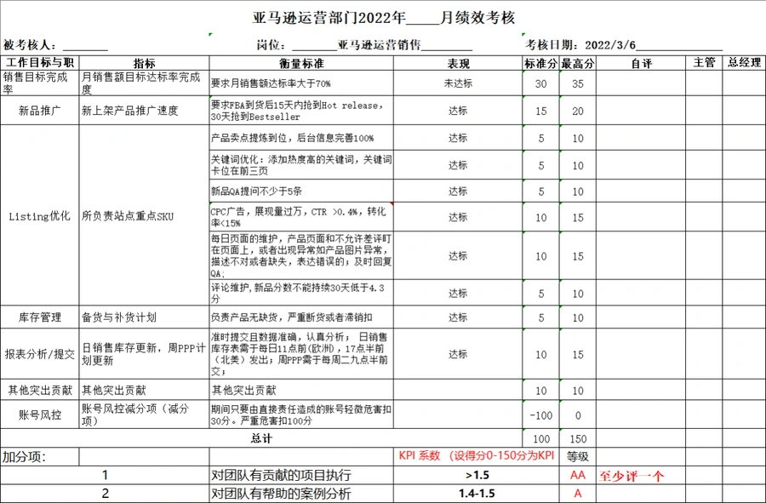Select the 新上架产品推广速度 cell
The image size is (766, 503).
pyautogui.click(x=144, y=111)
